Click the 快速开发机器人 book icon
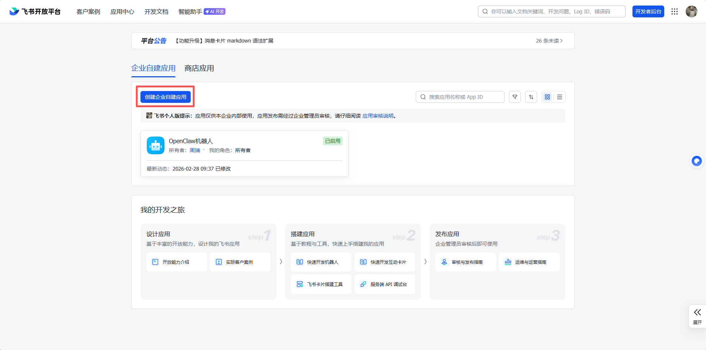This screenshot has height=350, width=706. click(300, 262)
